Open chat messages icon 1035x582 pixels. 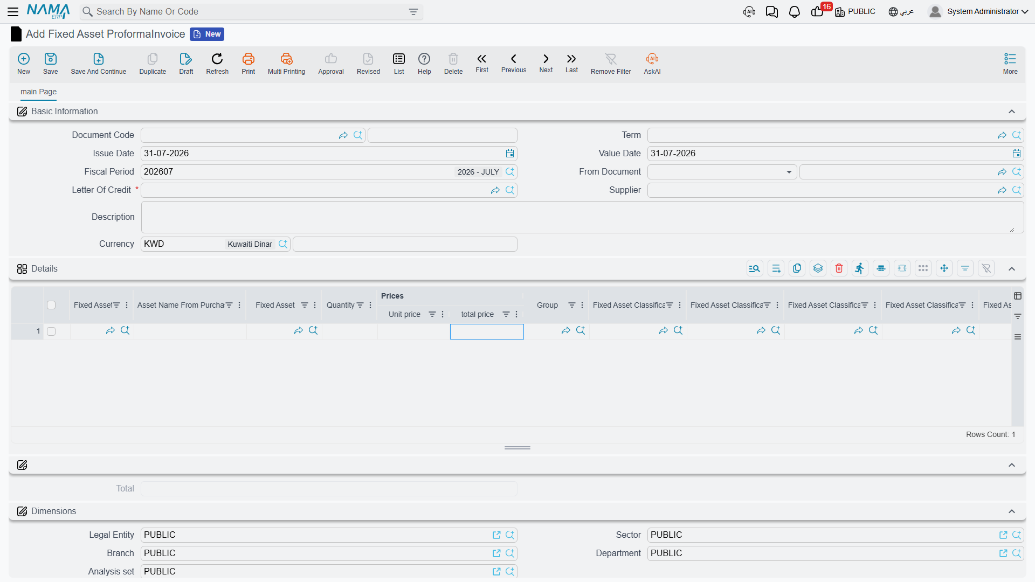(x=772, y=12)
